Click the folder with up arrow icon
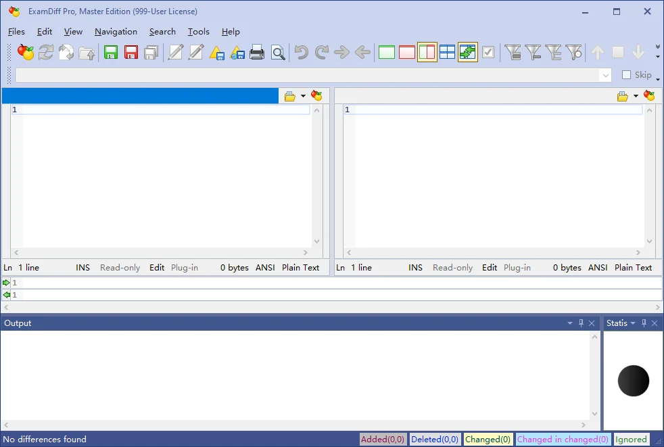The image size is (664, 447). (87, 53)
